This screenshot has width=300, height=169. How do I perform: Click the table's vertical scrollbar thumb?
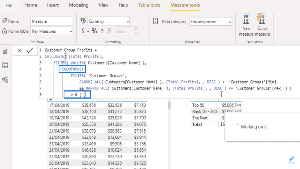tap(169, 105)
